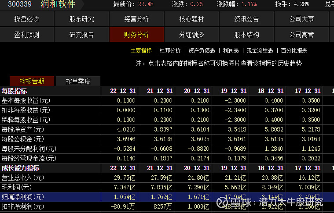Open the 经营分析 tab

click(x=136, y=19)
